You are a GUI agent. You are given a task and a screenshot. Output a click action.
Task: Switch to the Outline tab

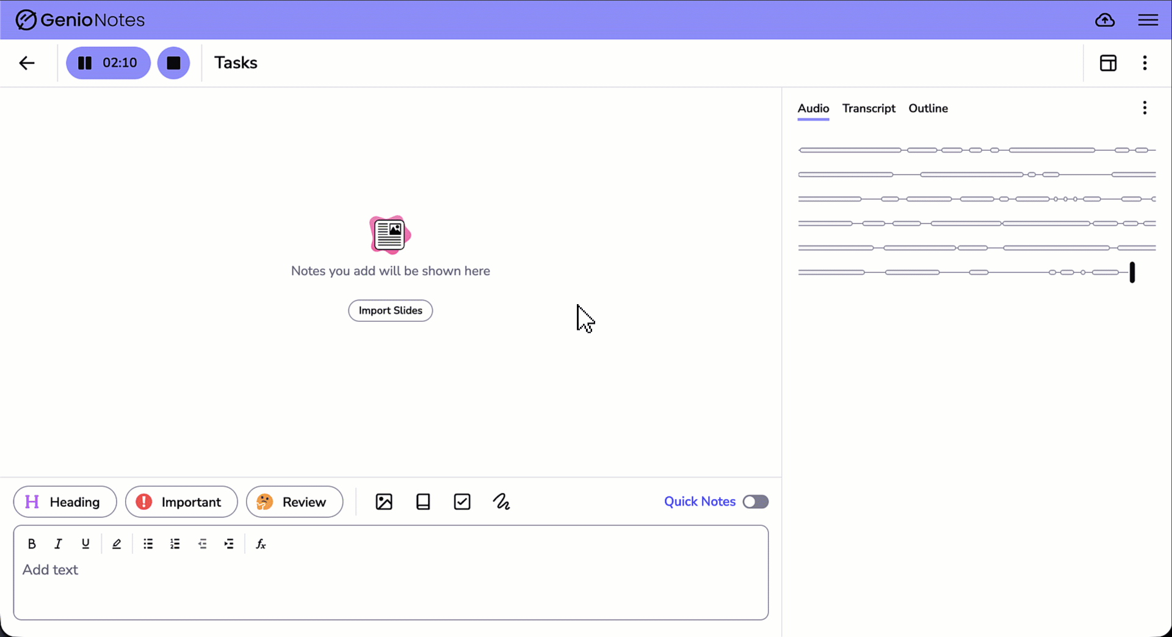click(928, 109)
